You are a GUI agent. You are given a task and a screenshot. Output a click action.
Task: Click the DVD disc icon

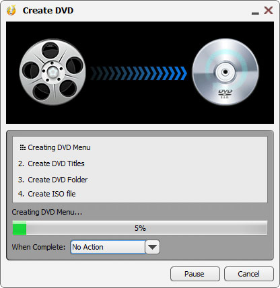[x=225, y=72]
